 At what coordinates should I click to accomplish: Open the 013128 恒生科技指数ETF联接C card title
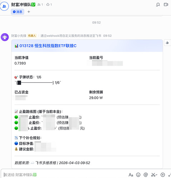pos(48,46)
